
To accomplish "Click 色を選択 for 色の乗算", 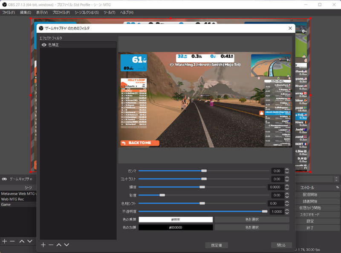I will [x=252, y=219].
